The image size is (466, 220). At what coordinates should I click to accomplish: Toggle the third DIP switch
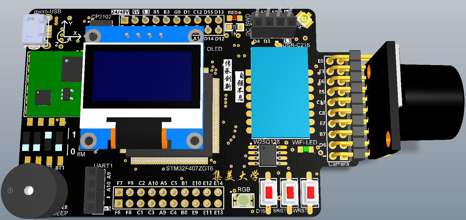click(x=48, y=141)
